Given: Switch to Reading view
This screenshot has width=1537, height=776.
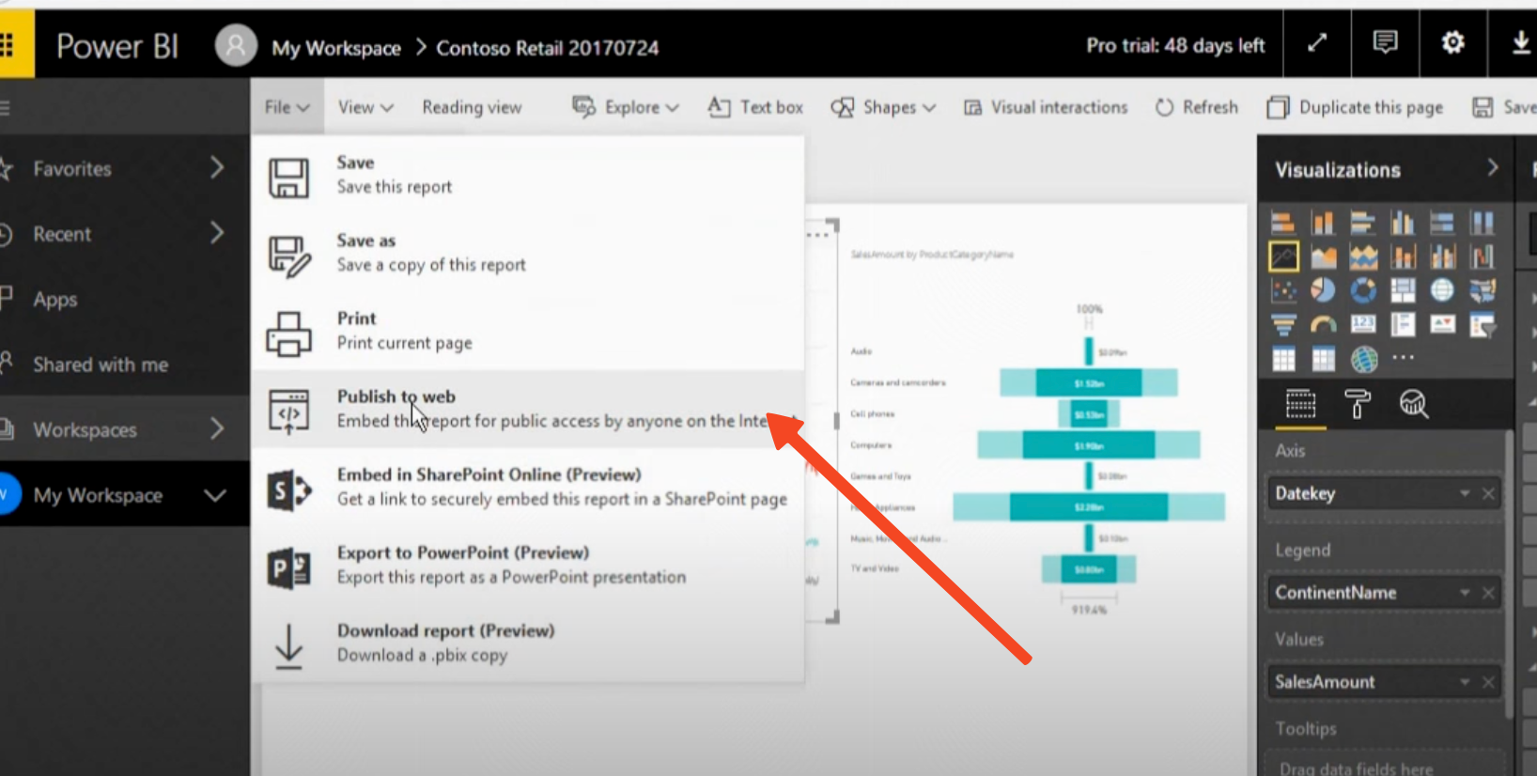Looking at the screenshot, I should coord(472,107).
